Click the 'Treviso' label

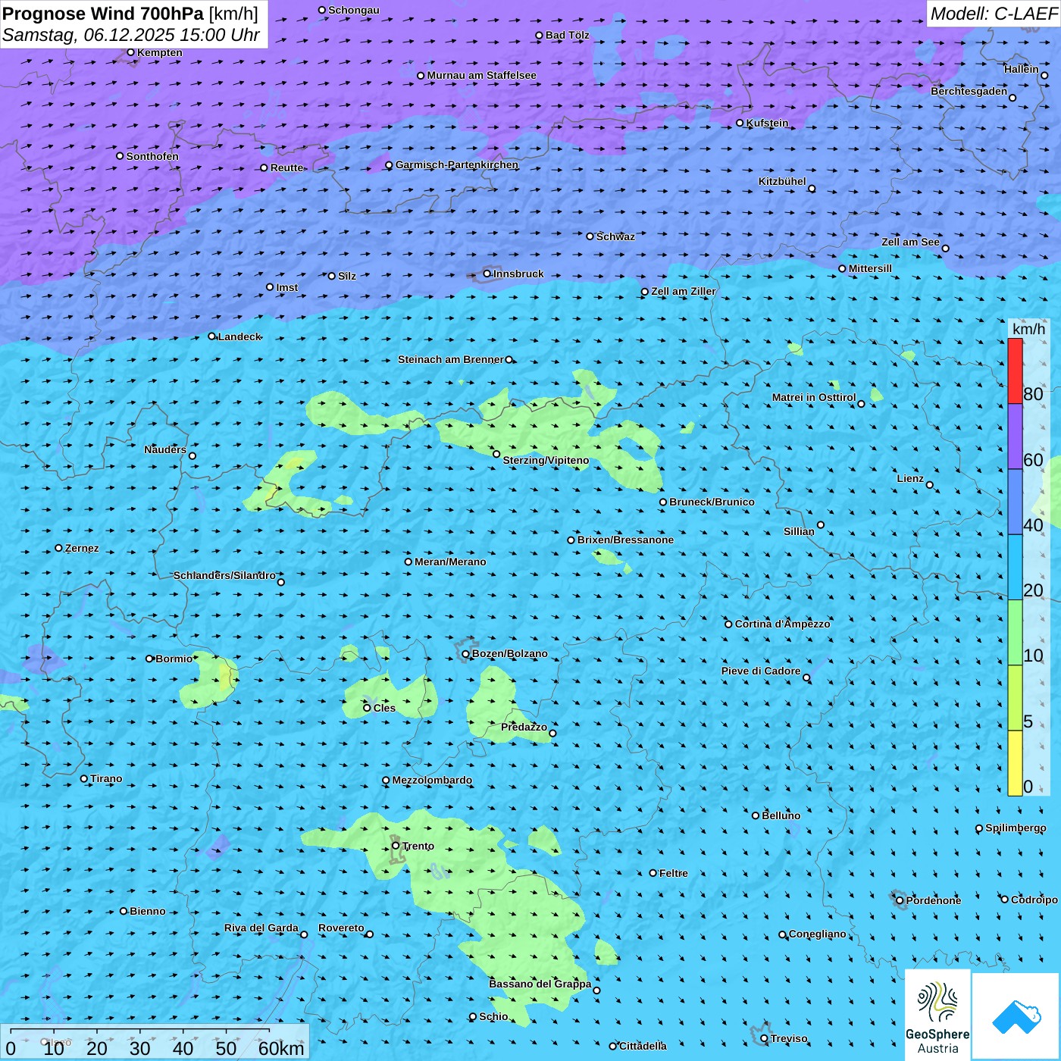pos(789,1038)
